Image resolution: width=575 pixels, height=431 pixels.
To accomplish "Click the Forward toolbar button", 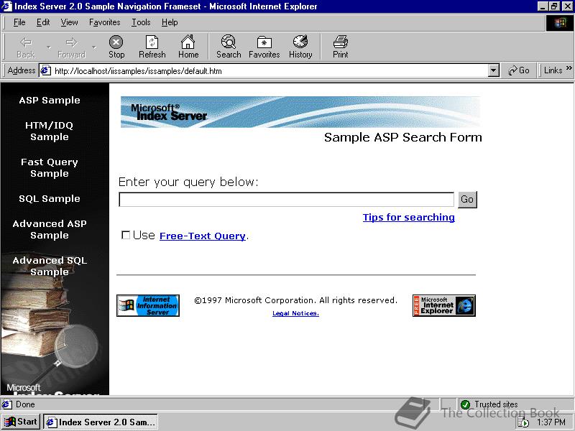I will (x=71, y=47).
